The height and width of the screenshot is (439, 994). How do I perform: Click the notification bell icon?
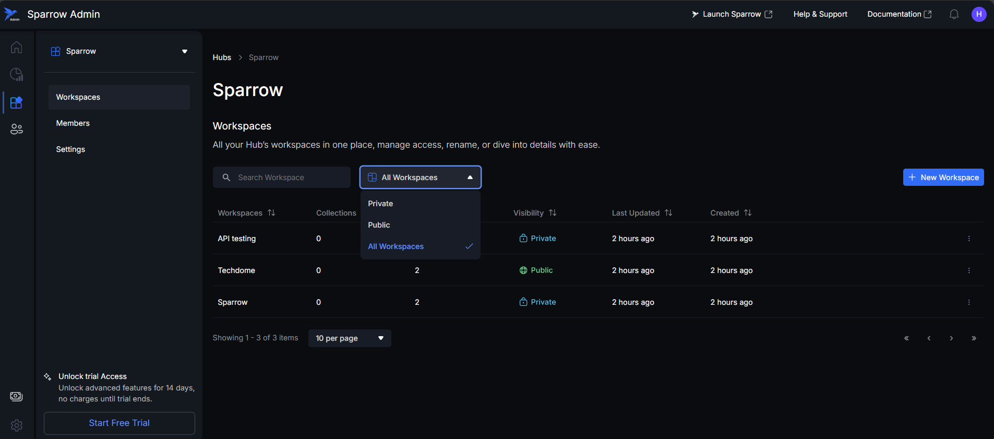954,15
